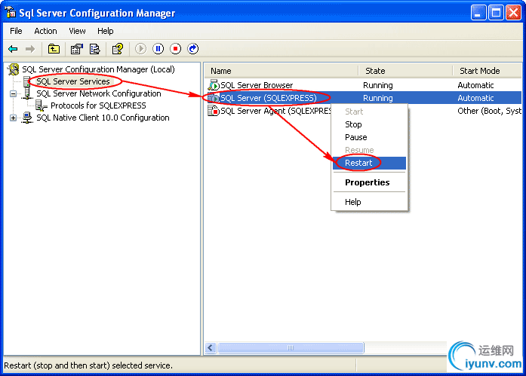
Task: Choose Stop from the context menu
Action: click(x=369, y=124)
